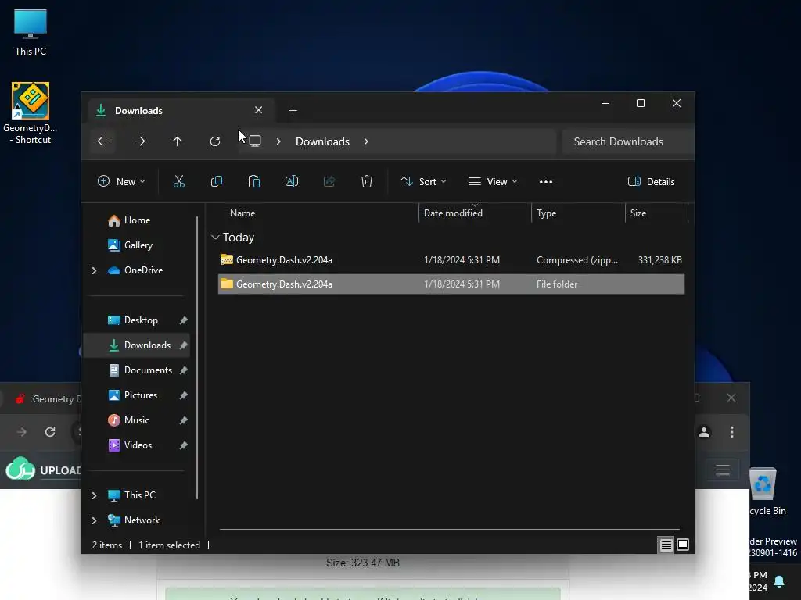Expand the Network tree node

[94, 520]
